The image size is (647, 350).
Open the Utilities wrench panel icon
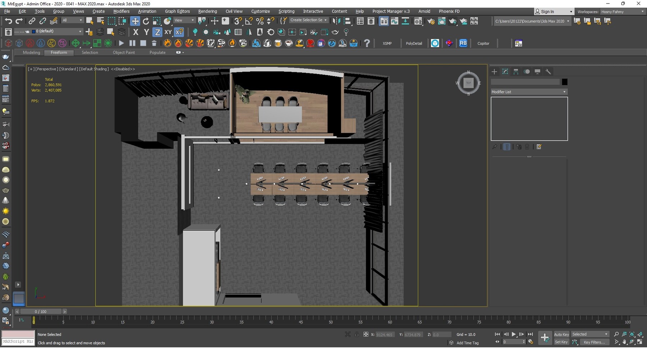[x=548, y=72]
